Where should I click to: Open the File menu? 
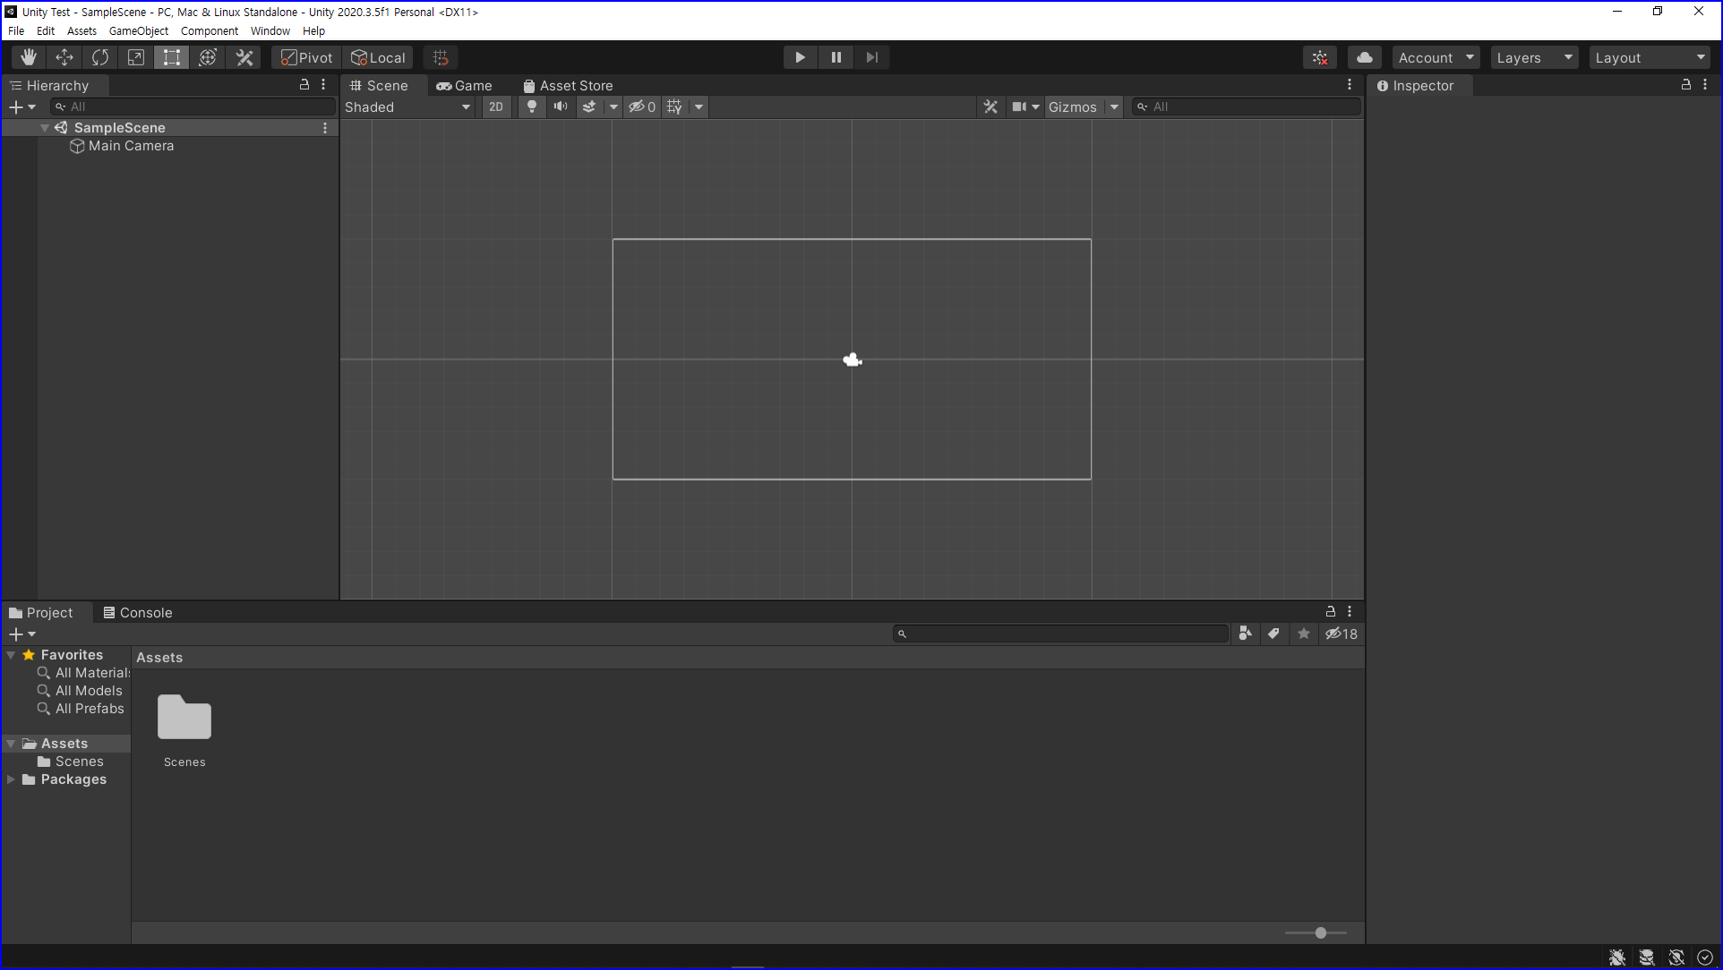16,30
